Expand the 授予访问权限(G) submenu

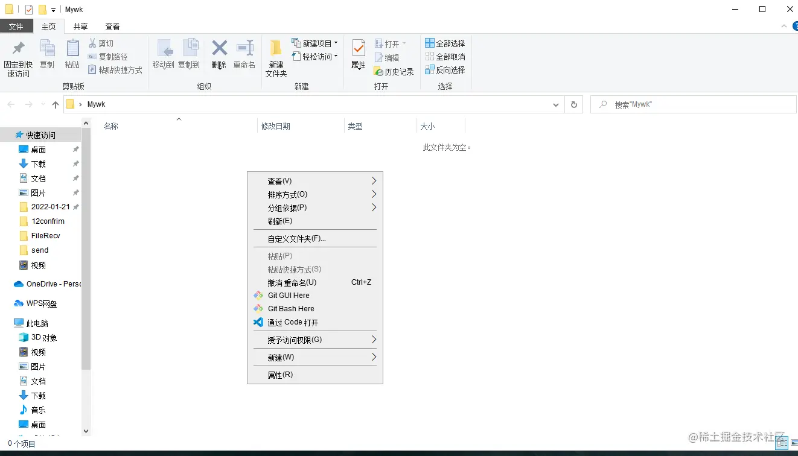[x=315, y=340]
